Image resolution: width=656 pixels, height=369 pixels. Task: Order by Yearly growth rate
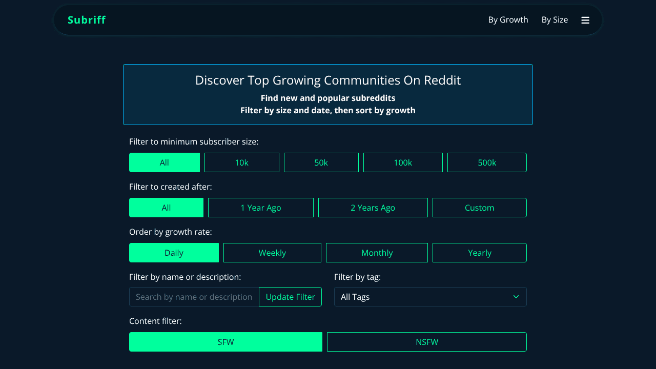tap(480, 253)
